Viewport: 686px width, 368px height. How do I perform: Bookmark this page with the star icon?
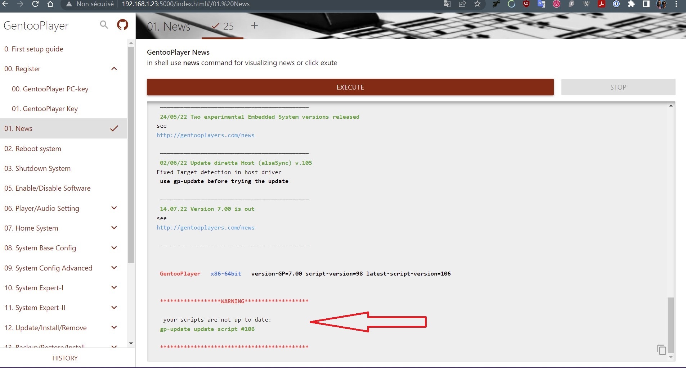pos(477,4)
